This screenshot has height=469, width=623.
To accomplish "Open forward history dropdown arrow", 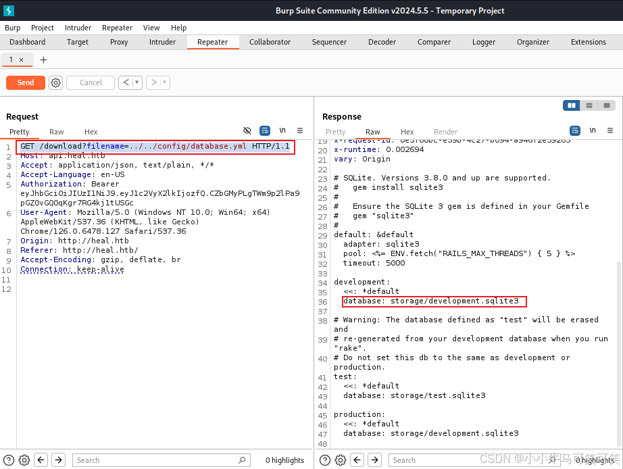I will point(165,82).
